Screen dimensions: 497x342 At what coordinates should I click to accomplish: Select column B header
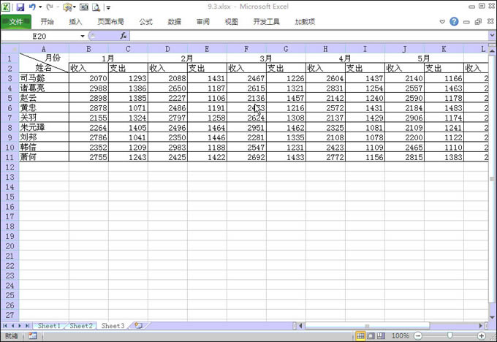88,49
